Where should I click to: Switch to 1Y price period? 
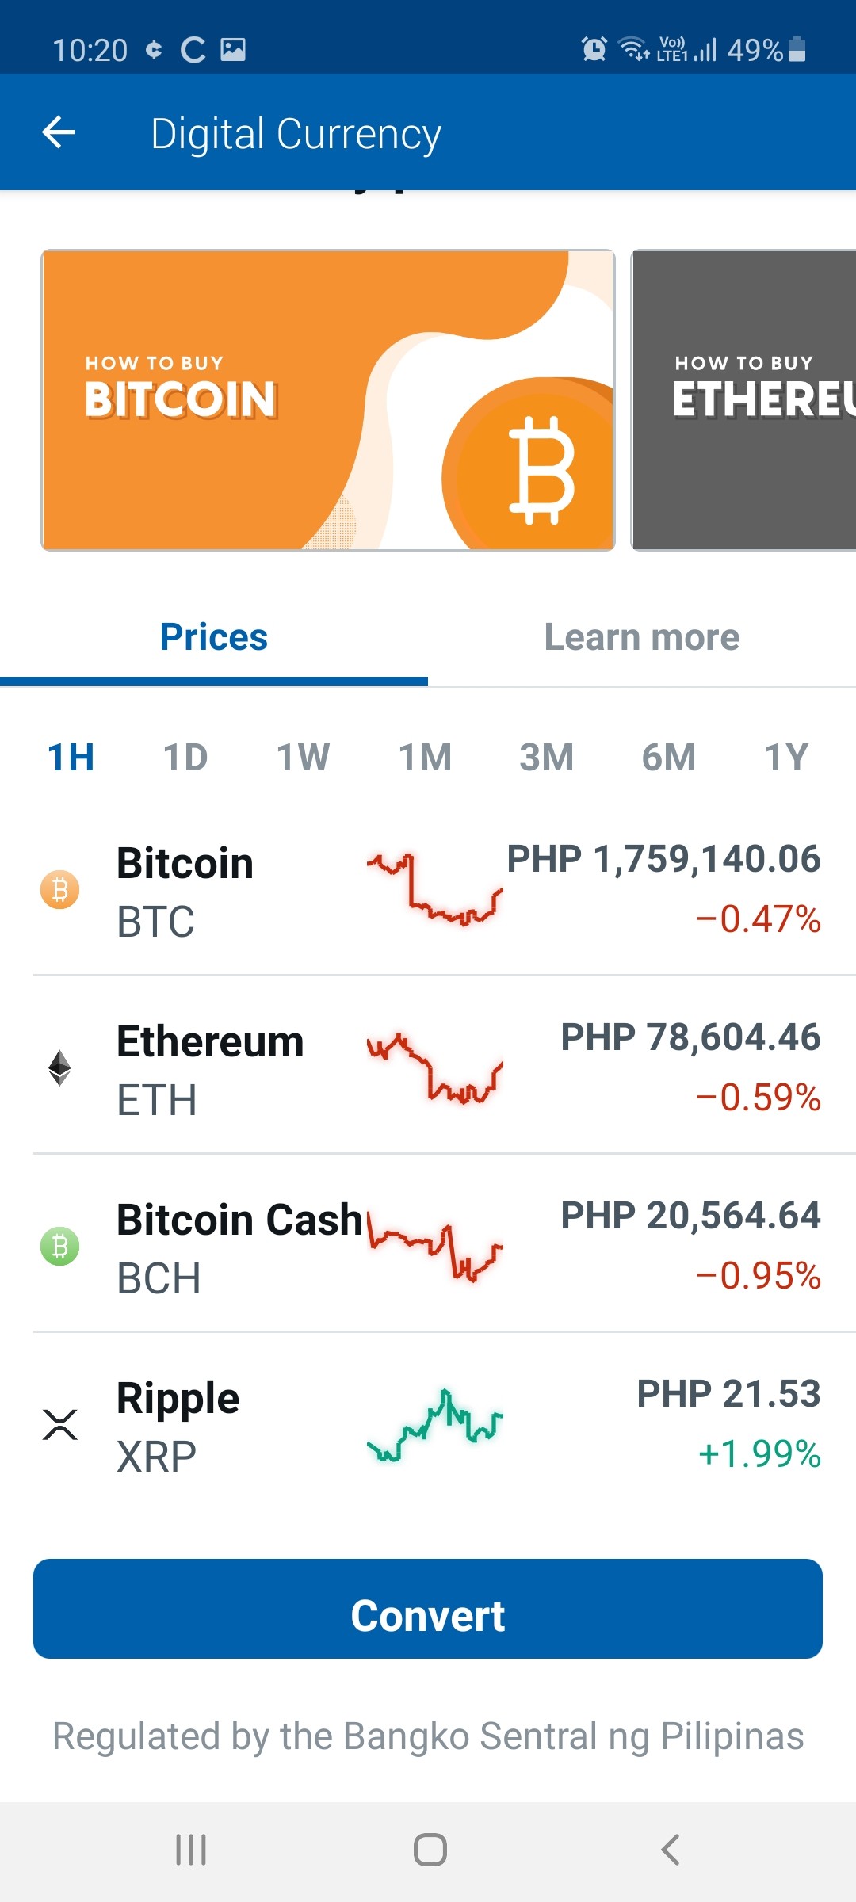pos(786,757)
